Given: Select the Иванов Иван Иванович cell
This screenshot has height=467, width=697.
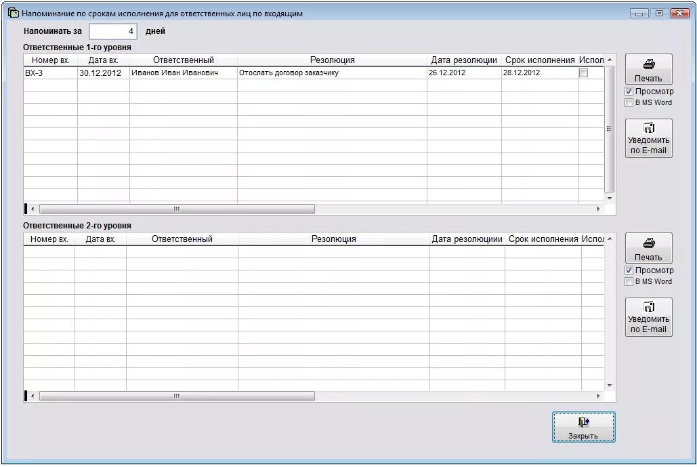Looking at the screenshot, I should click(184, 73).
